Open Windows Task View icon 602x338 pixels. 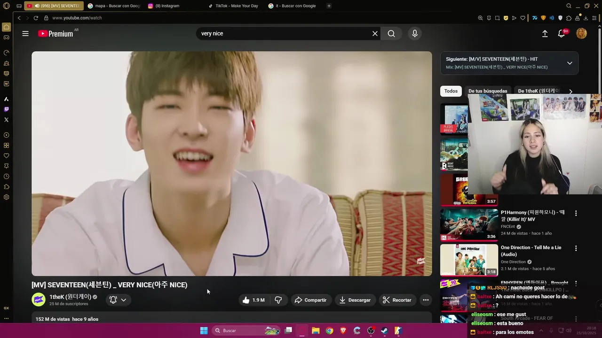tap(288, 330)
